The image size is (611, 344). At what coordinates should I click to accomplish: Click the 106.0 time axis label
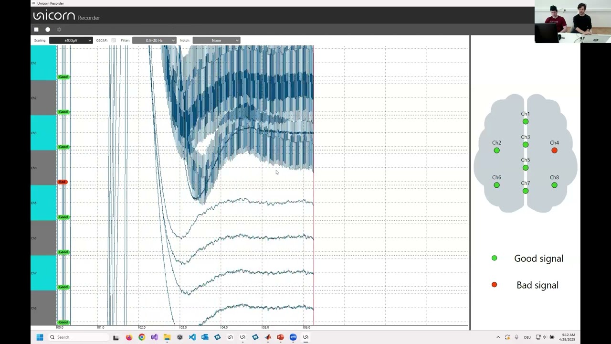[306, 327]
